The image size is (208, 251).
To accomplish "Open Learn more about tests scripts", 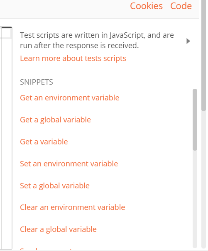I will pos(73,58).
